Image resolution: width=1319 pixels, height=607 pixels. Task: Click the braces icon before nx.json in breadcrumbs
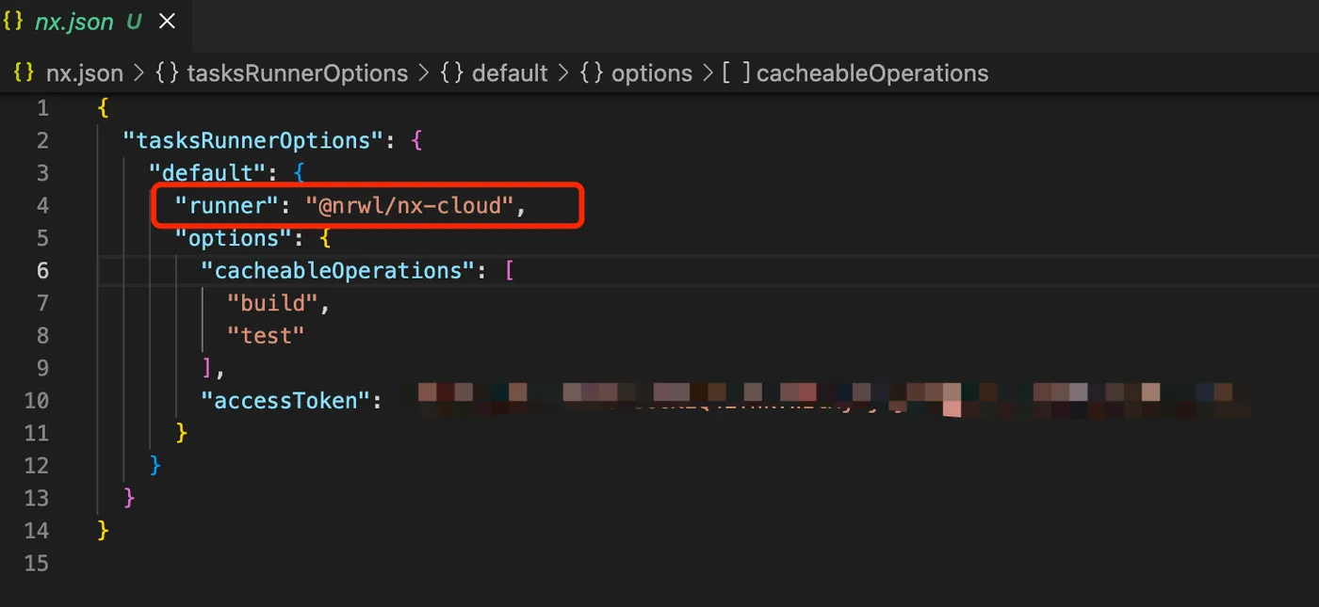point(24,73)
